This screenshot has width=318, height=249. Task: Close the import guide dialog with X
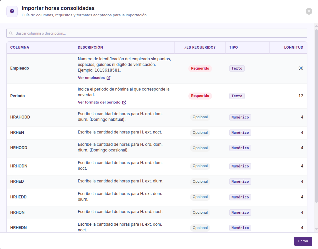(x=309, y=11)
